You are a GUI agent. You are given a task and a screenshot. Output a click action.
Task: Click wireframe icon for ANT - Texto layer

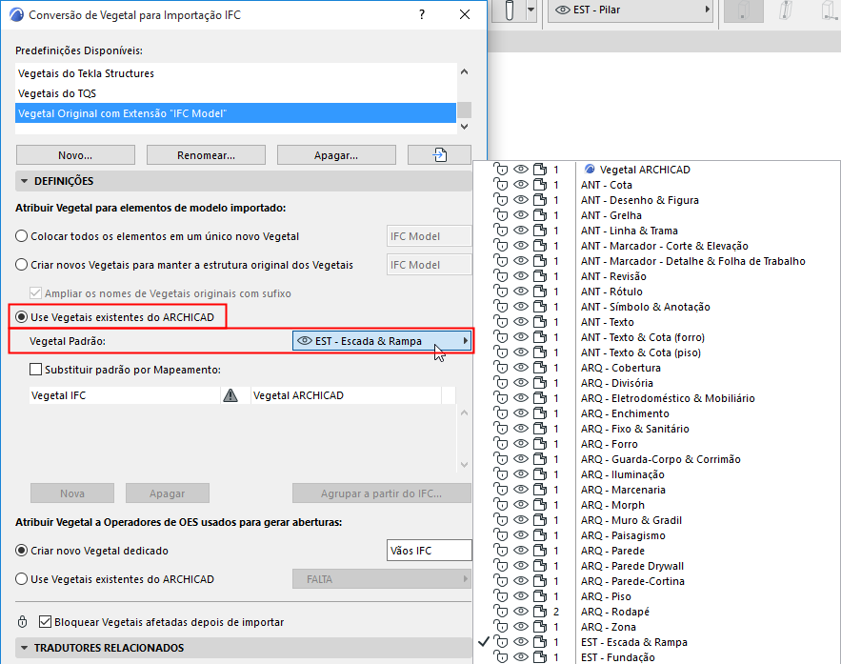[x=540, y=322]
